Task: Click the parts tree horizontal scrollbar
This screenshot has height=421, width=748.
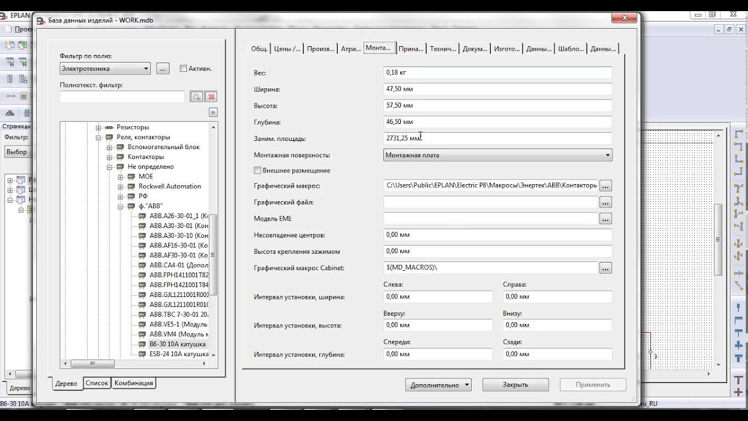Action: 135,363
